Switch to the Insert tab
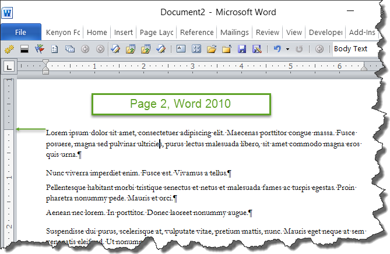Image resolution: width=390 pixels, height=254 pixels. pyautogui.click(x=124, y=32)
